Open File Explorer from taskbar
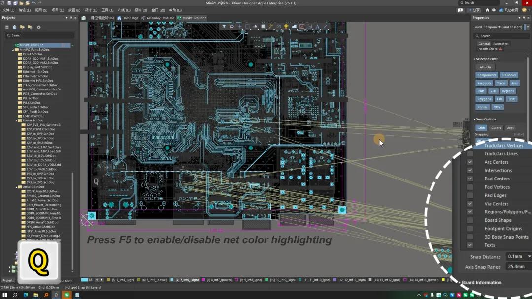The height and width of the screenshot is (299, 532). pyautogui.click(x=35, y=295)
